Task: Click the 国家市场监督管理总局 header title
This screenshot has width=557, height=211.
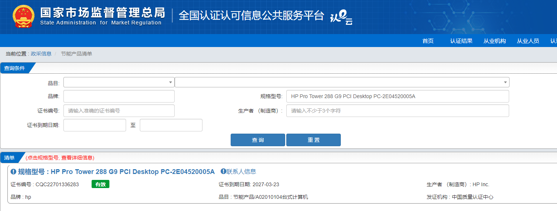Action: tap(102, 13)
